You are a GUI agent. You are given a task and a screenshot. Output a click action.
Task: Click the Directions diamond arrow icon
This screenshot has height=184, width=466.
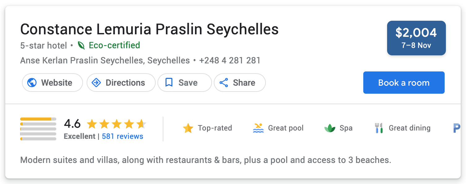[x=97, y=83]
